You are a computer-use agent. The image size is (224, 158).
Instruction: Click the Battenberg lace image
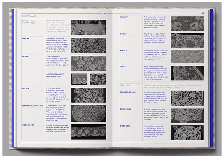coord(187,132)
